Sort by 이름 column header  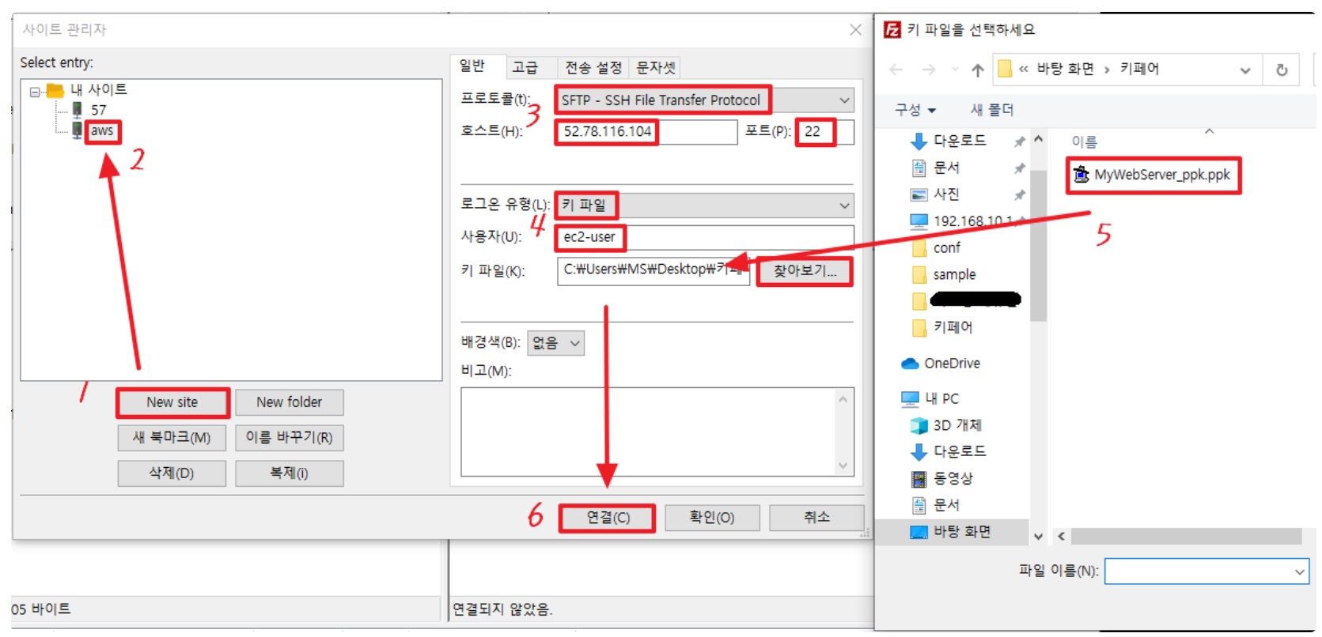pos(1084,142)
